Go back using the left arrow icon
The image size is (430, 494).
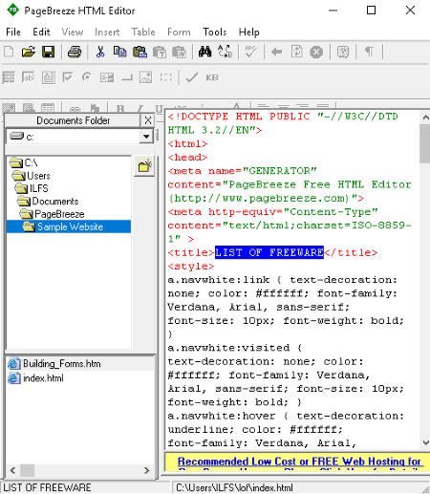click(x=277, y=52)
